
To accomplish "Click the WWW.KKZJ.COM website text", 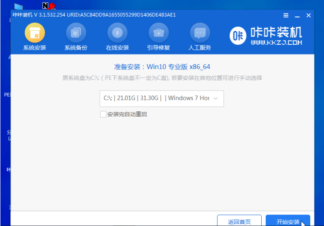I will 276,43.
